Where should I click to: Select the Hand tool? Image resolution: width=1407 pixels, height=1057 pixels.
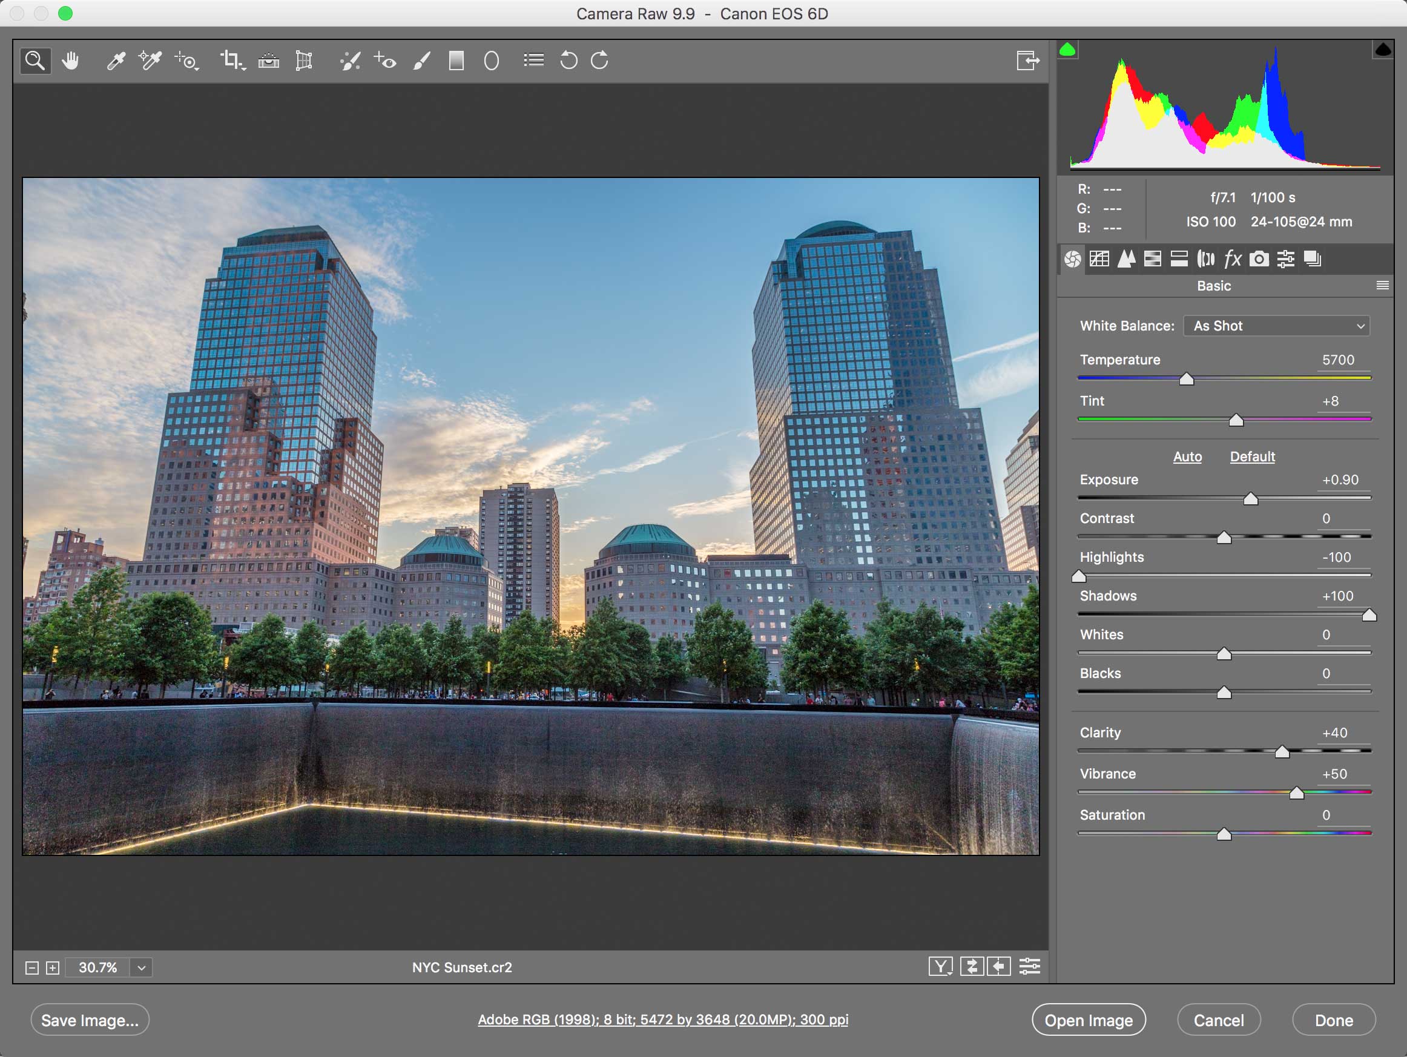[70, 61]
